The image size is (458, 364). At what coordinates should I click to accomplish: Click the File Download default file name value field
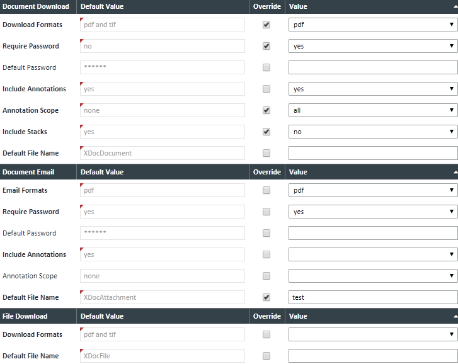[372, 356]
